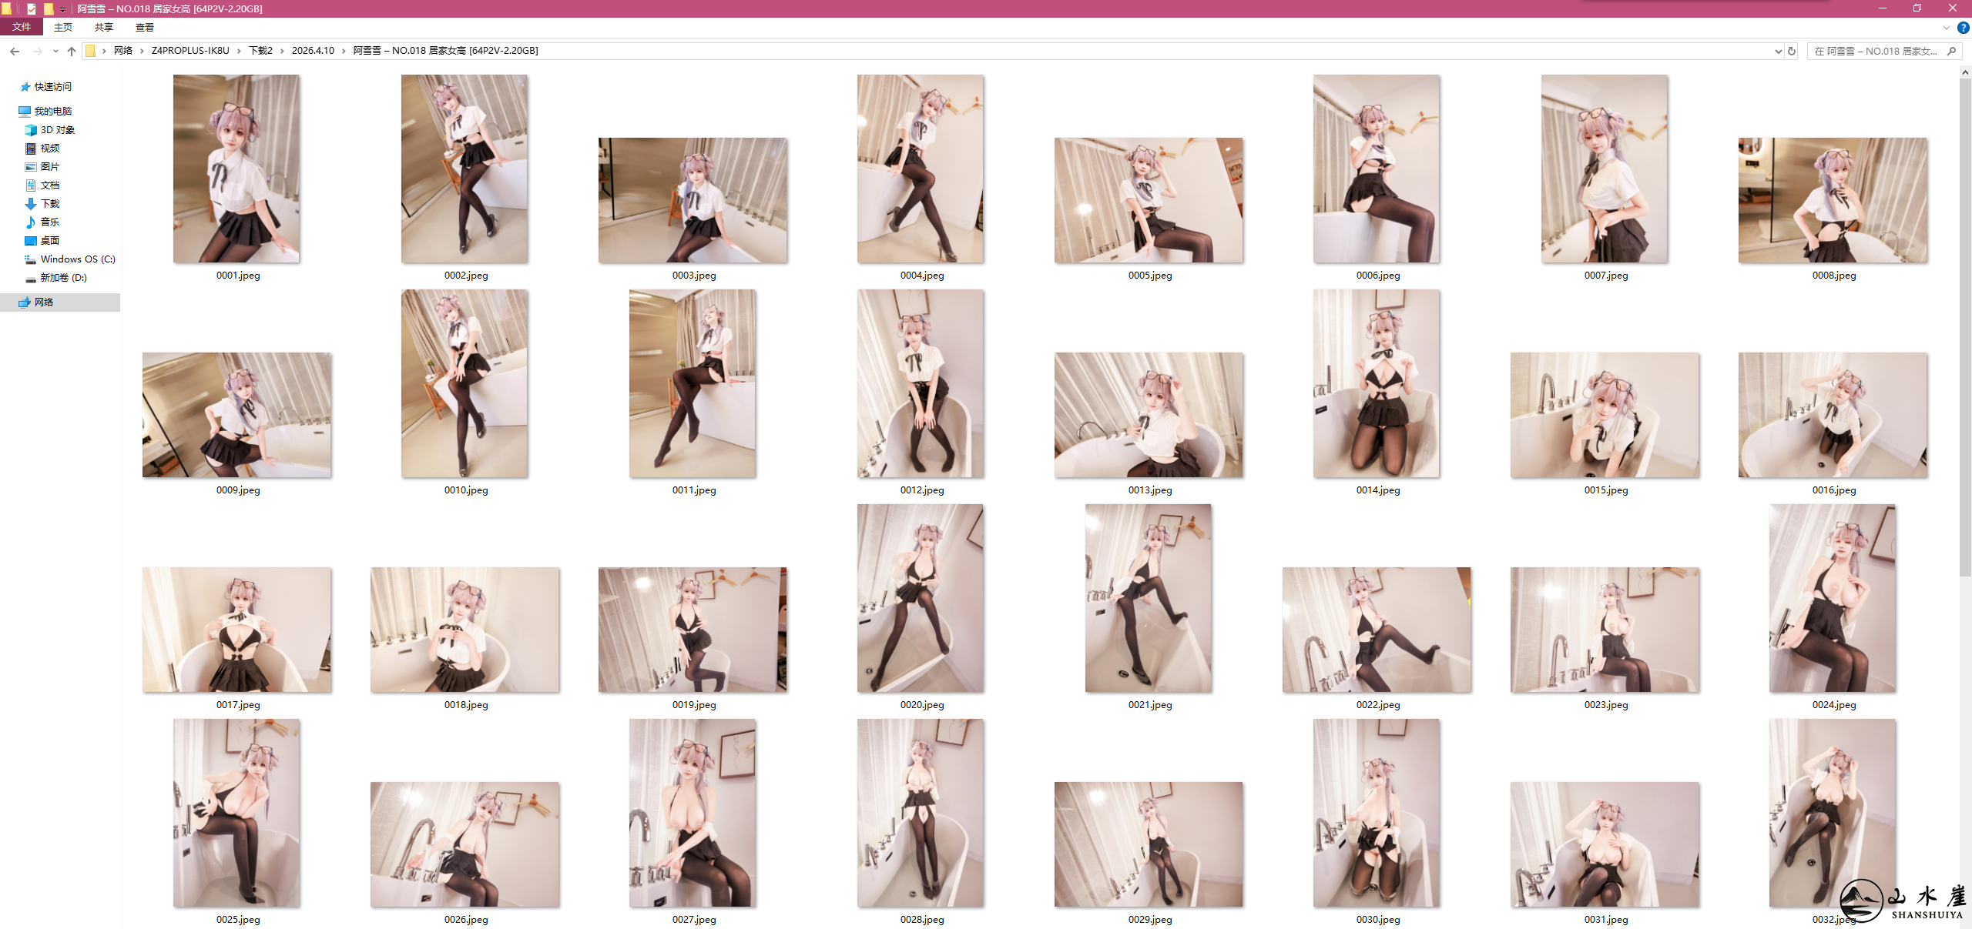Open the 文件 (File) menu

(21, 27)
